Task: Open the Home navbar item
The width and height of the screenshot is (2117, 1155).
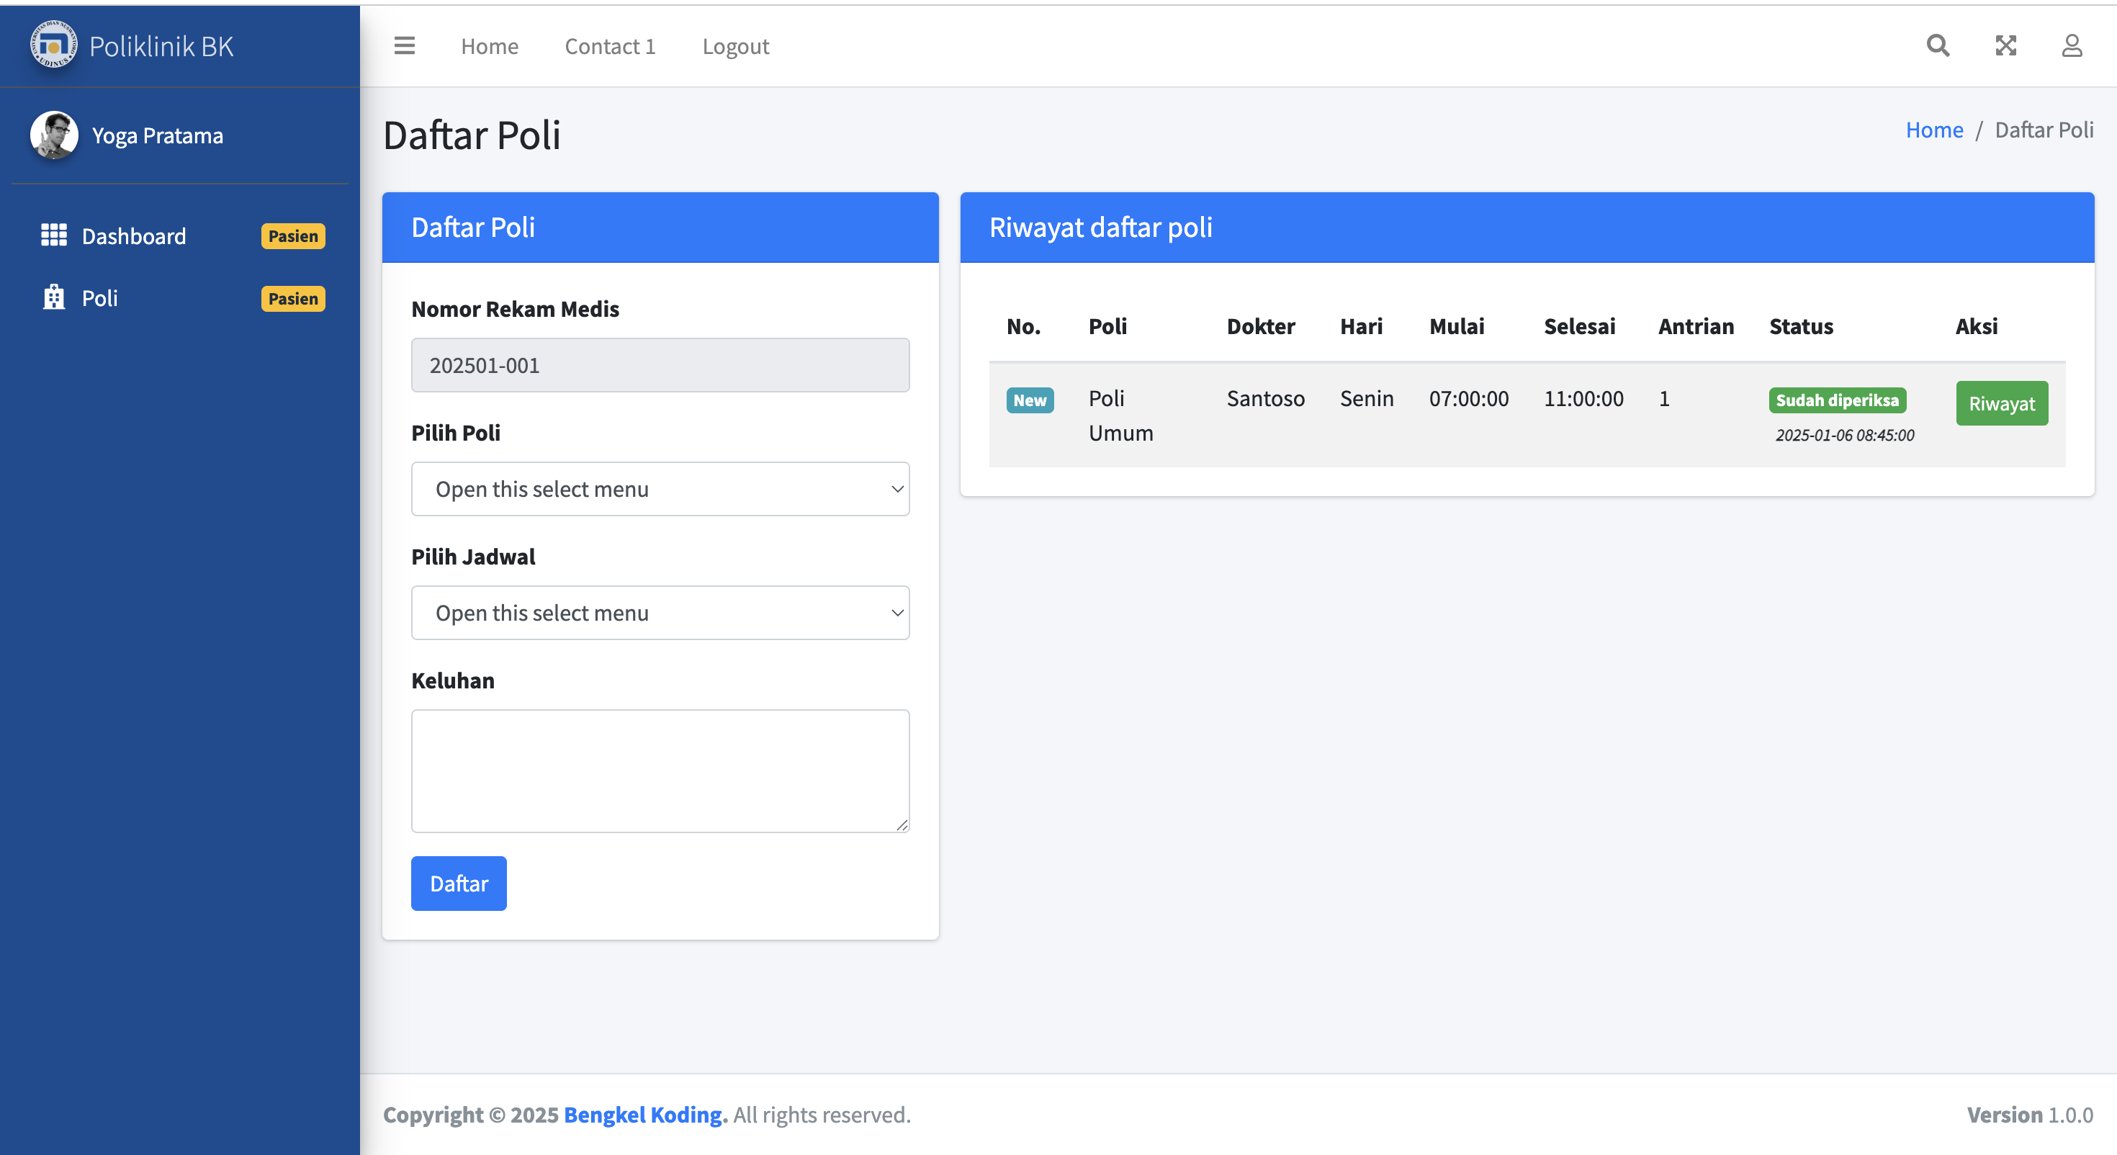Action: (x=490, y=47)
